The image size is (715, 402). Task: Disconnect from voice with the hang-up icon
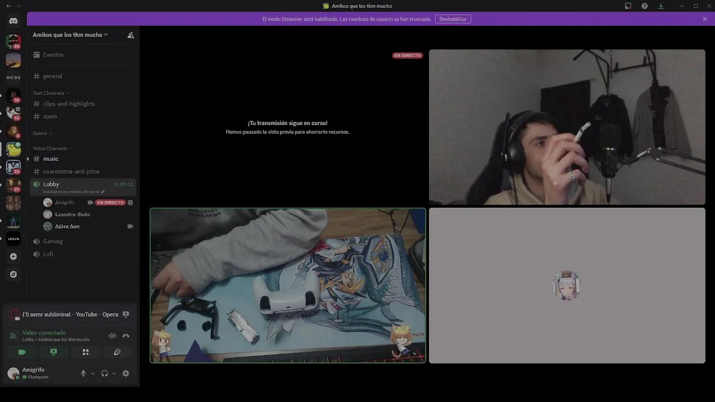pyautogui.click(x=126, y=336)
